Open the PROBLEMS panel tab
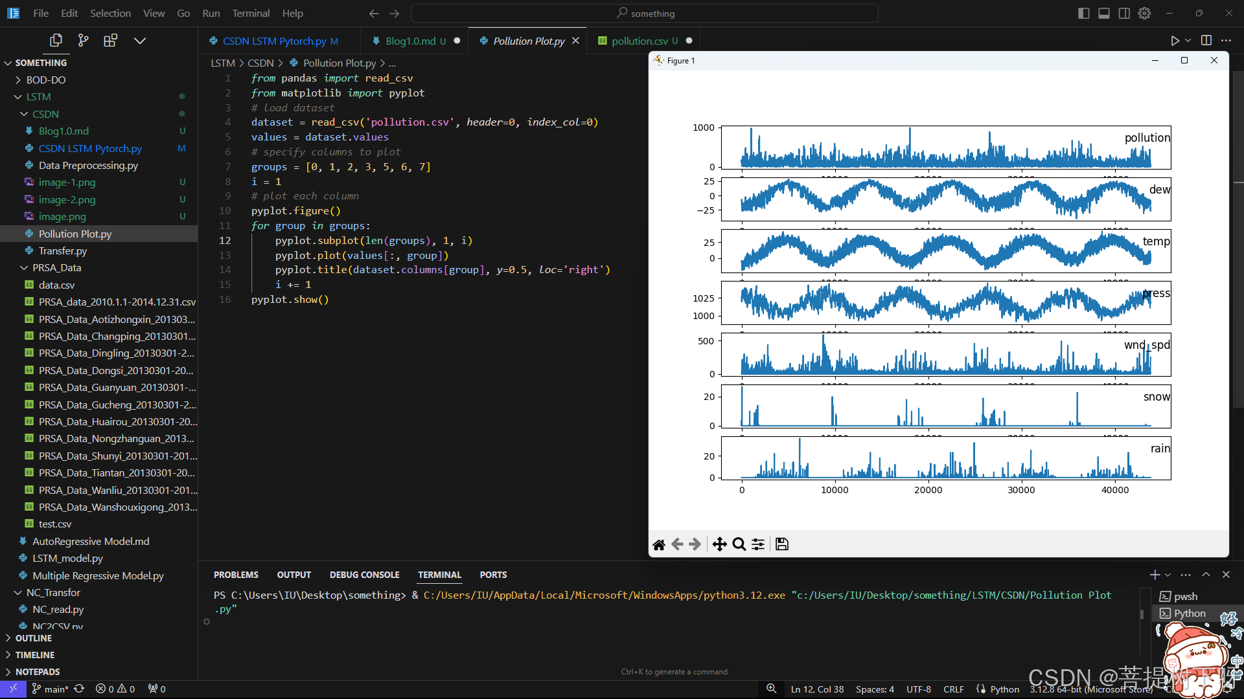The image size is (1244, 699). tap(236, 575)
